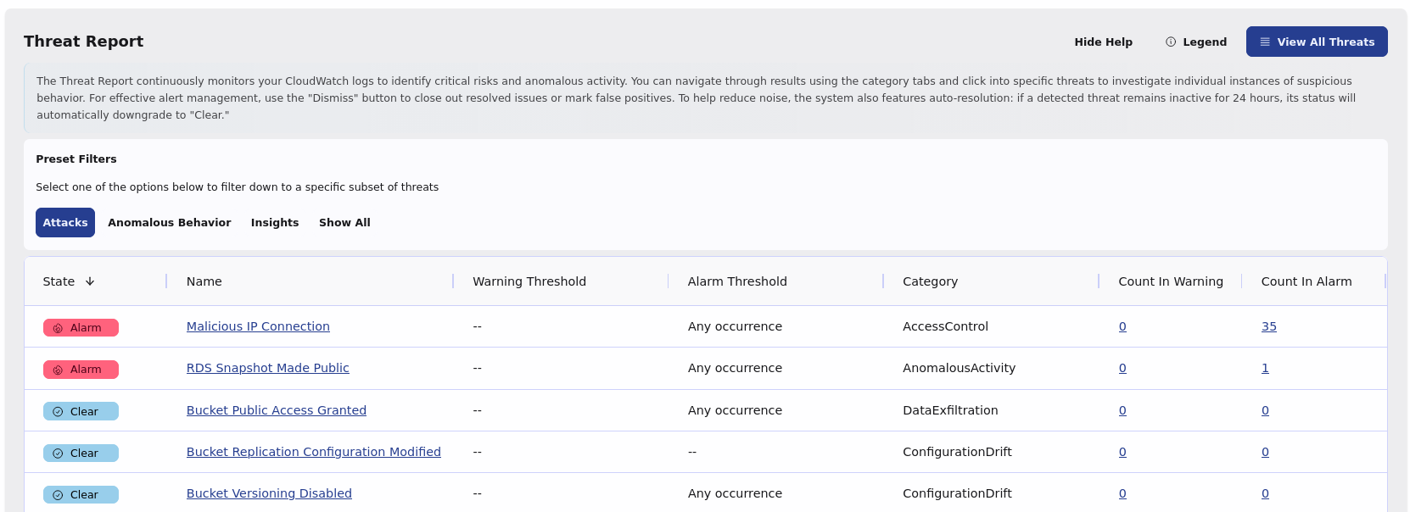Viewport: 1410px width, 512px height.
Task: Select the Show All filter
Action: click(x=344, y=222)
